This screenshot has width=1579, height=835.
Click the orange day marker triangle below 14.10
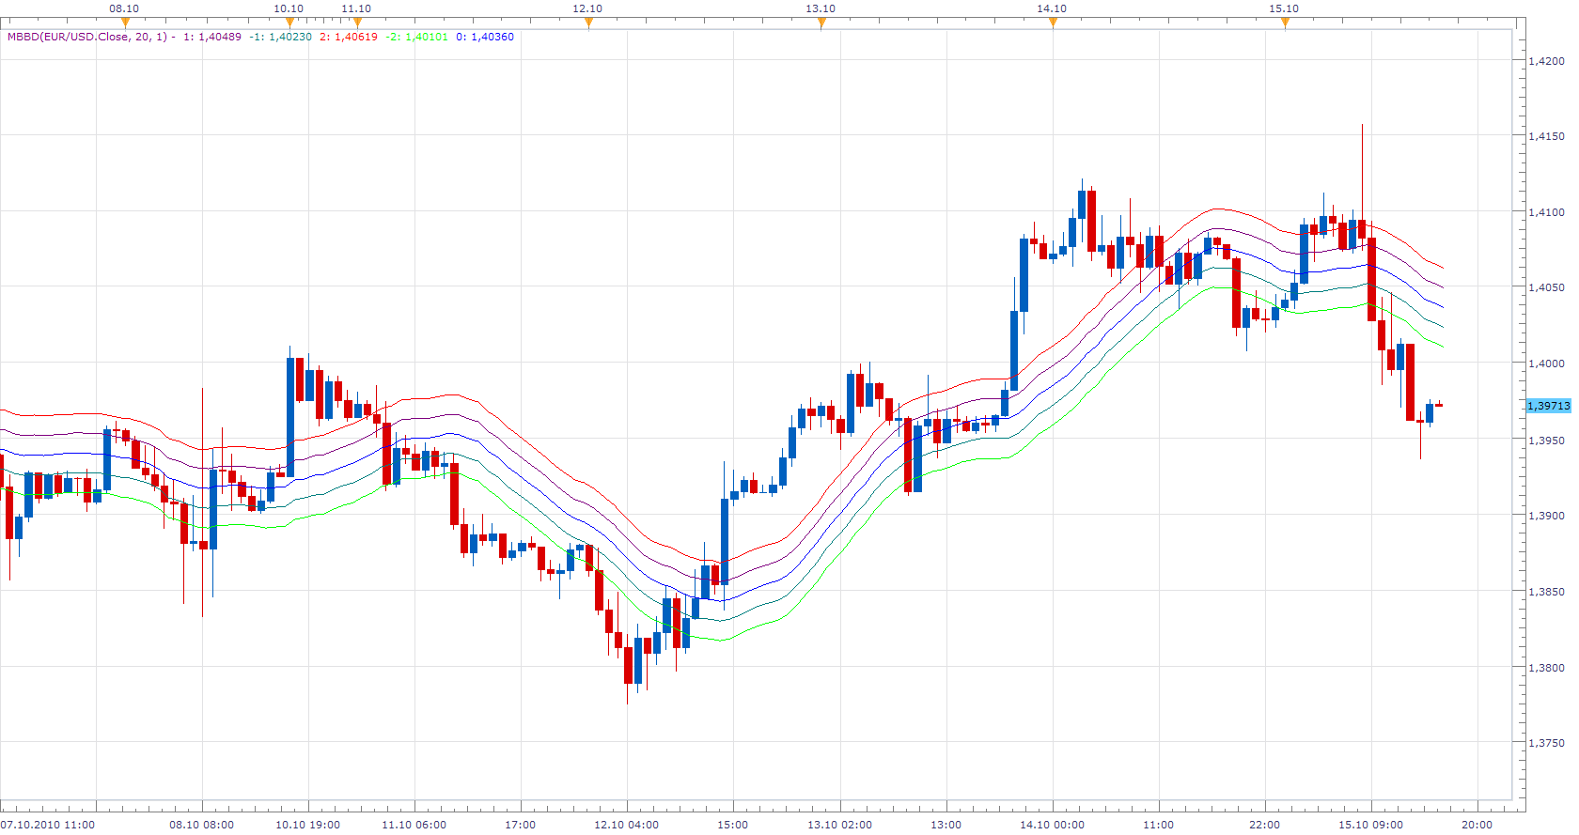tap(1053, 23)
